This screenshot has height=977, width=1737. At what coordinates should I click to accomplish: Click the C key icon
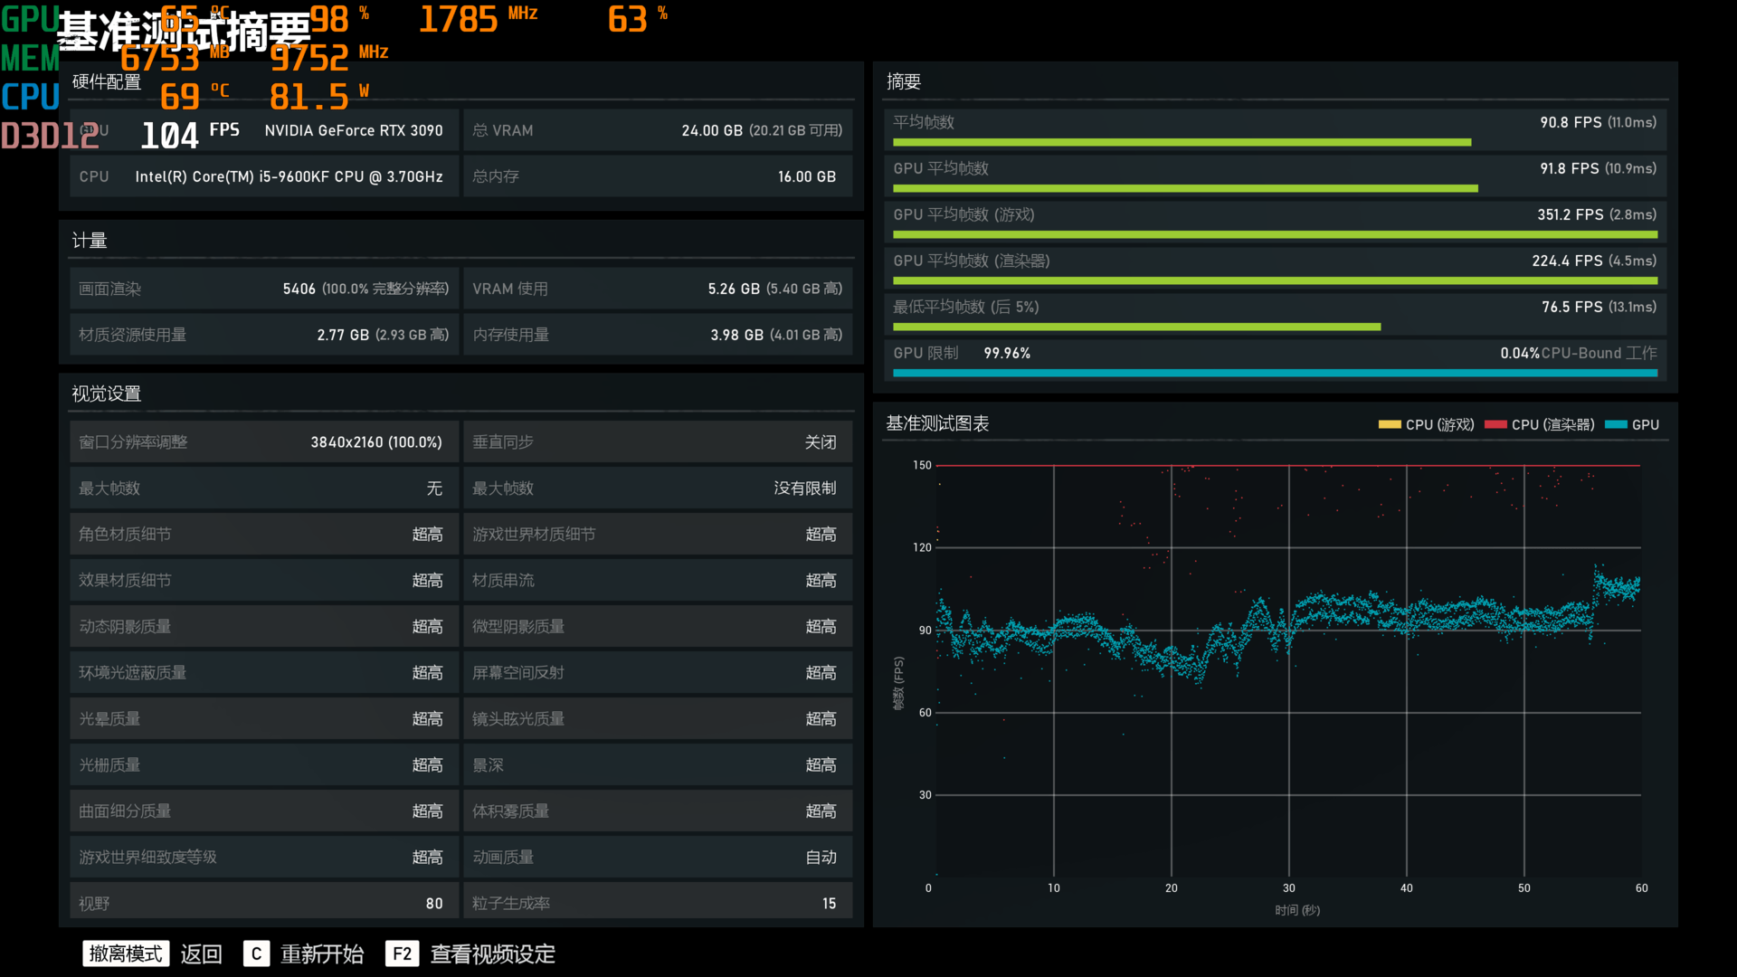(x=256, y=954)
